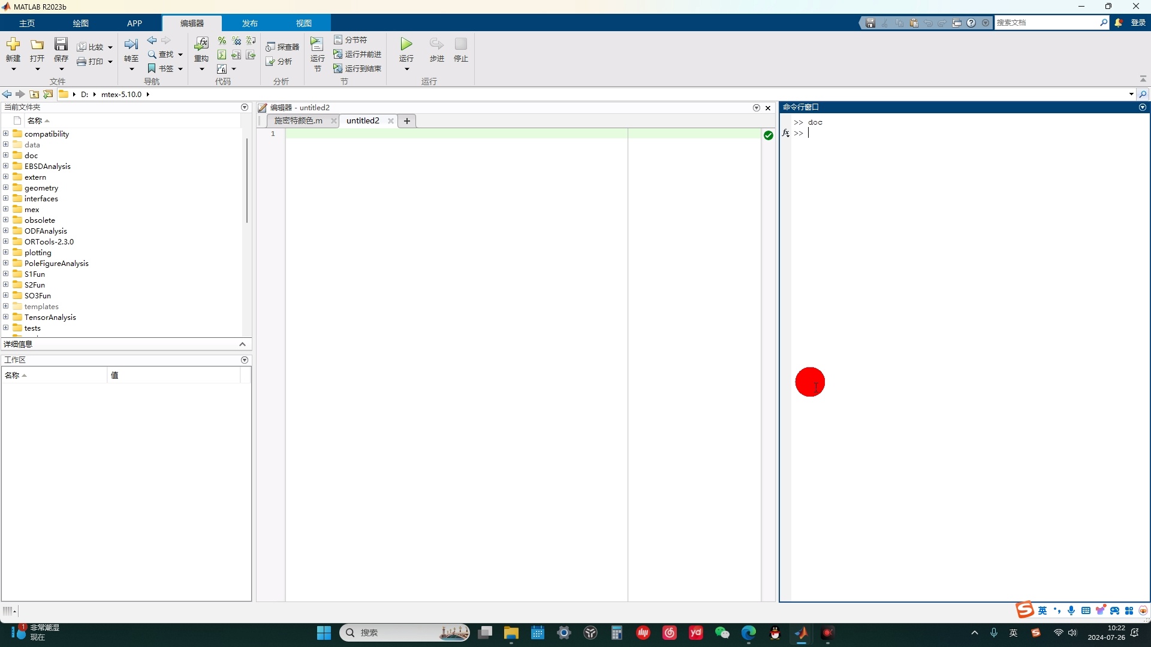Switch to the 施密特颜色.m editor tab

298,120
